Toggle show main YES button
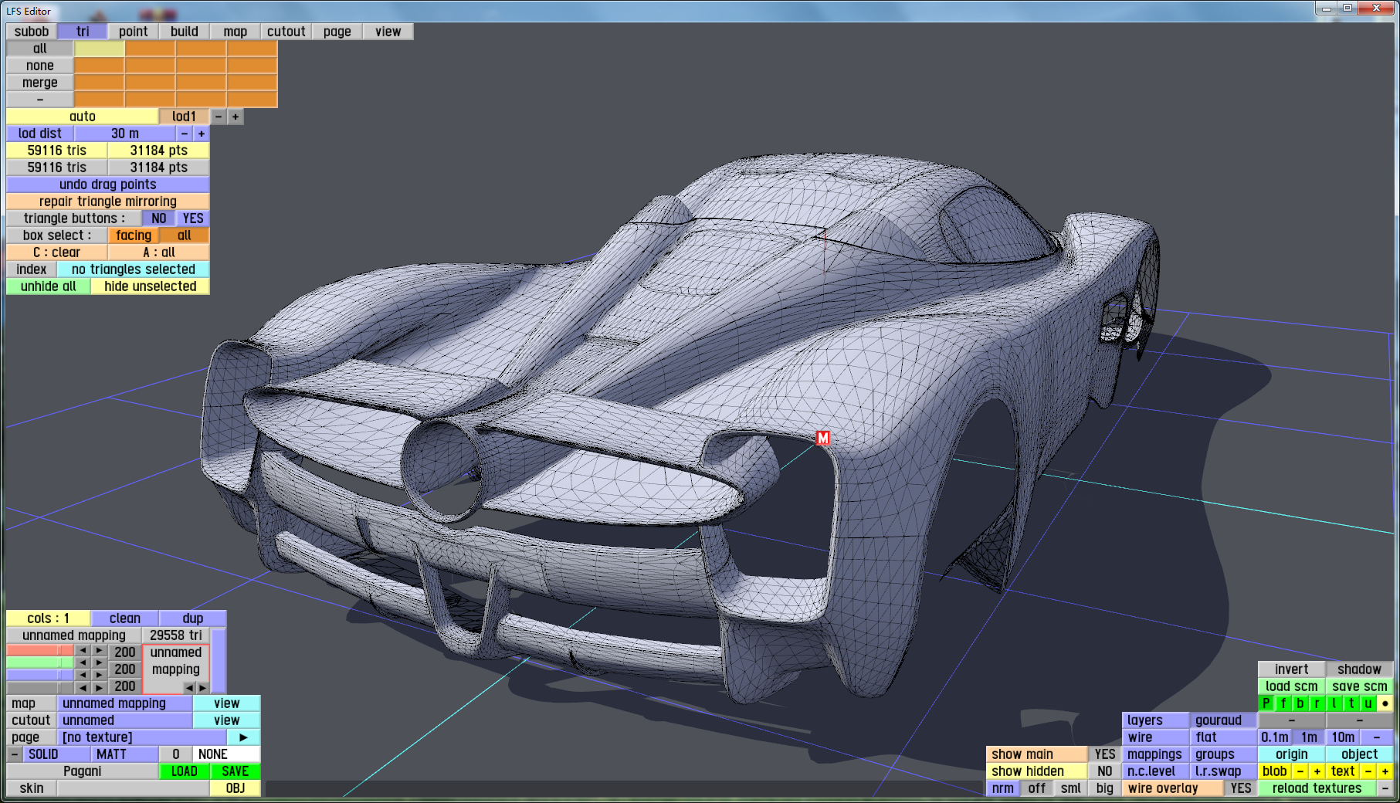The image size is (1400, 803). point(1104,754)
